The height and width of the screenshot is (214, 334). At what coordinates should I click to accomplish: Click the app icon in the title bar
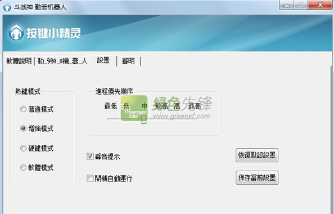click(7, 7)
